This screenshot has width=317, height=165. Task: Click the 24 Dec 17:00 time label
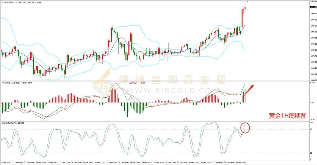coord(100,162)
